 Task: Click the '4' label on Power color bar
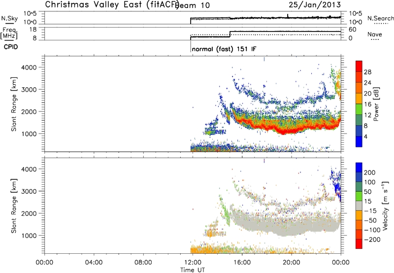coord(365,136)
